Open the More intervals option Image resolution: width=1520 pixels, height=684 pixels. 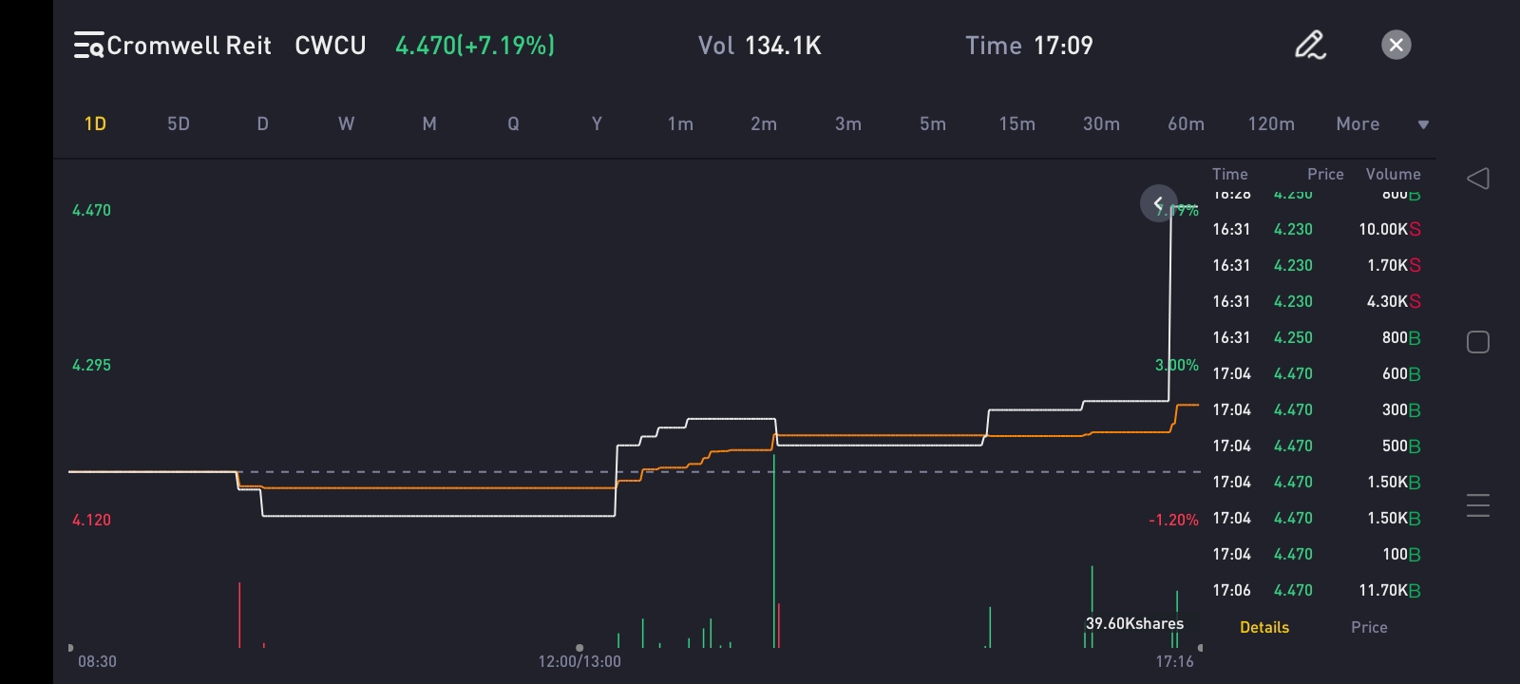click(1358, 123)
